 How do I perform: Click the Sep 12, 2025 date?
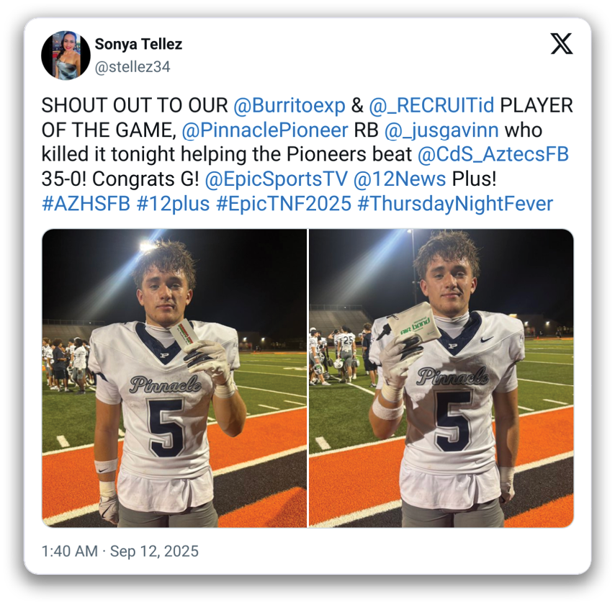[x=154, y=551]
